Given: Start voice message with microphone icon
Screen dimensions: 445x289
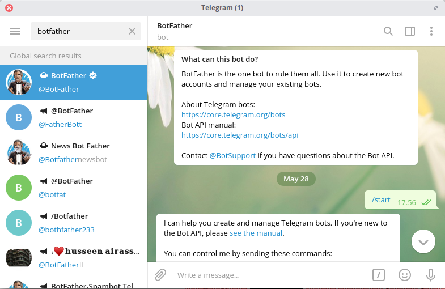Looking at the screenshot, I should [x=430, y=275].
